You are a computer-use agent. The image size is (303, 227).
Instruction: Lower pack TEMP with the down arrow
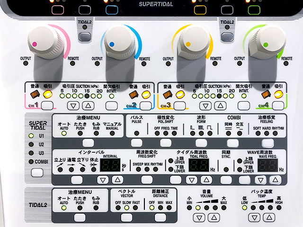pyautogui.click(x=255, y=218)
